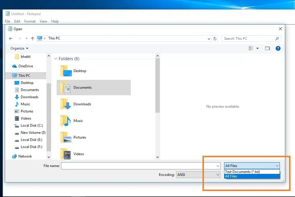The image size is (295, 197).
Task: Select the Desktop folder icon in file list
Action: 66,71
